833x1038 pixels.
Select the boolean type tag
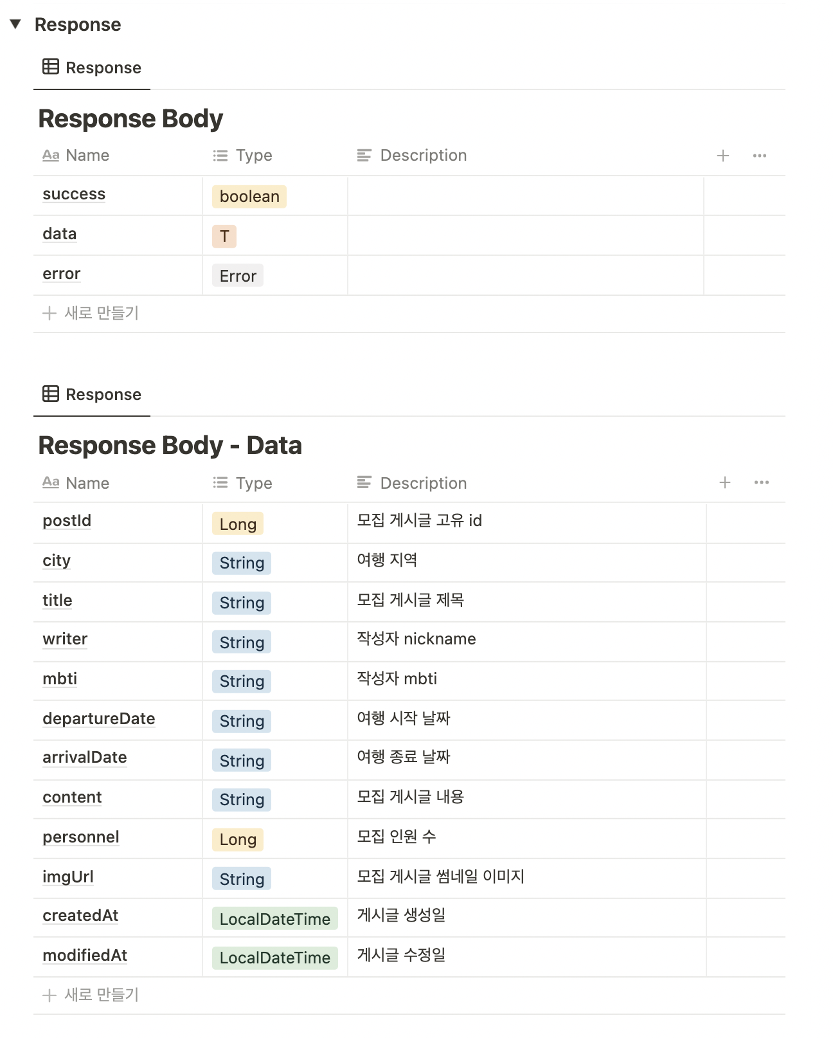point(249,196)
